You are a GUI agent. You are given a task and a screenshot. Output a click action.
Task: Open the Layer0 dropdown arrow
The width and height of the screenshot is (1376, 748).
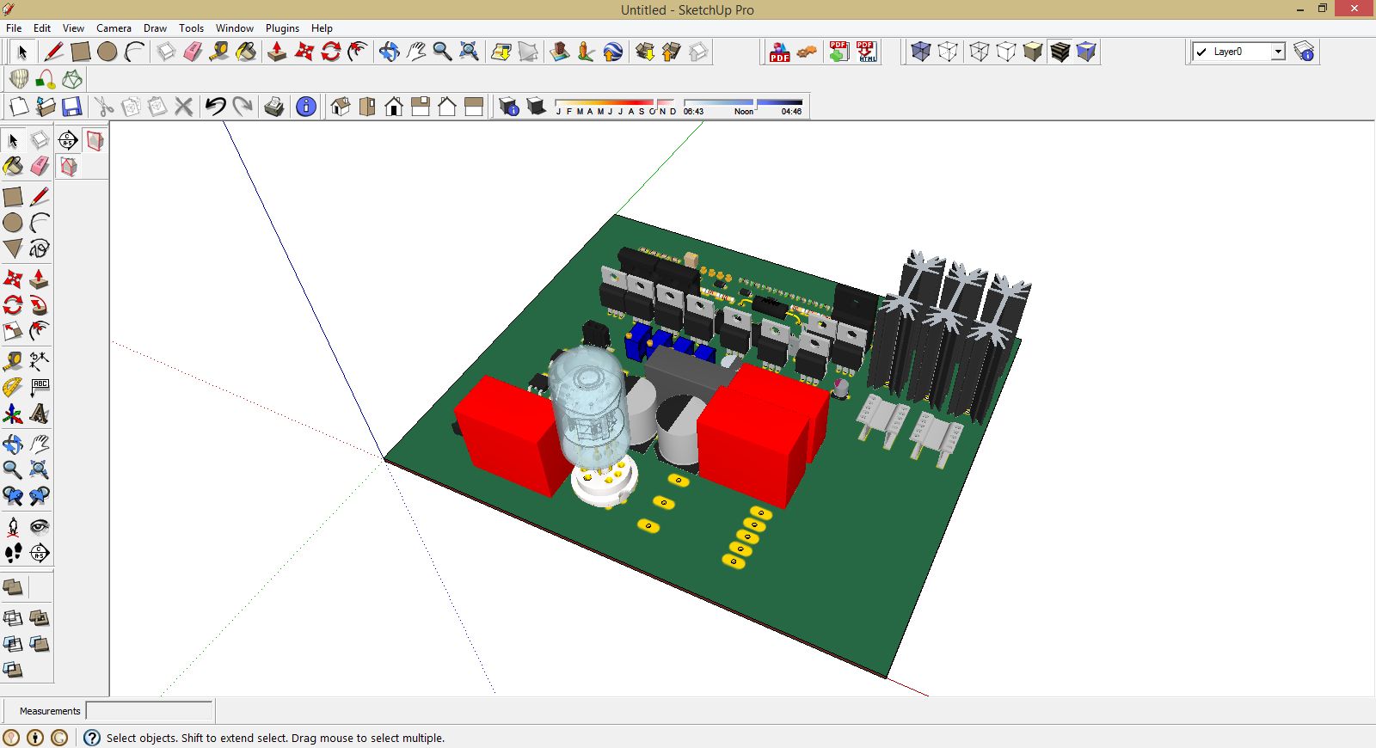coord(1278,52)
